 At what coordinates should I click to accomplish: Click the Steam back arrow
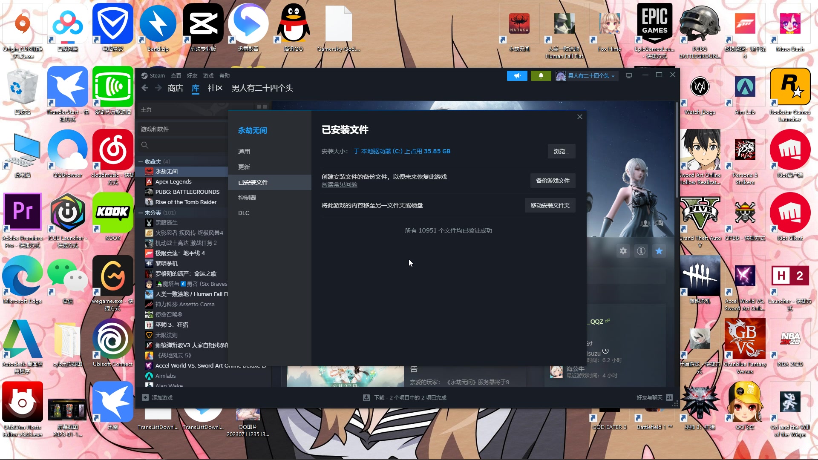click(x=145, y=88)
